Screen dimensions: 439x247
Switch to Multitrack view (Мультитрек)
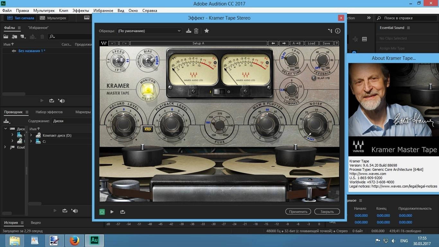(x=53, y=18)
